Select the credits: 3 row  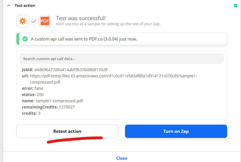pos(31,113)
